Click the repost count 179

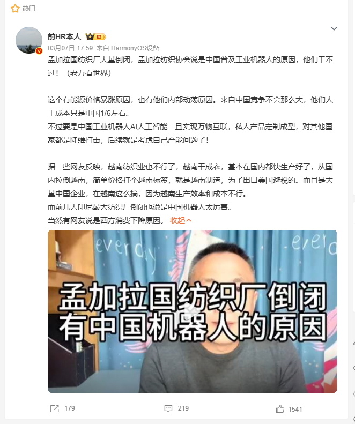tap(70, 408)
